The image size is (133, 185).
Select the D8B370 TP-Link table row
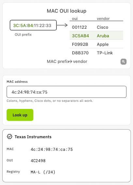pos(96,53)
